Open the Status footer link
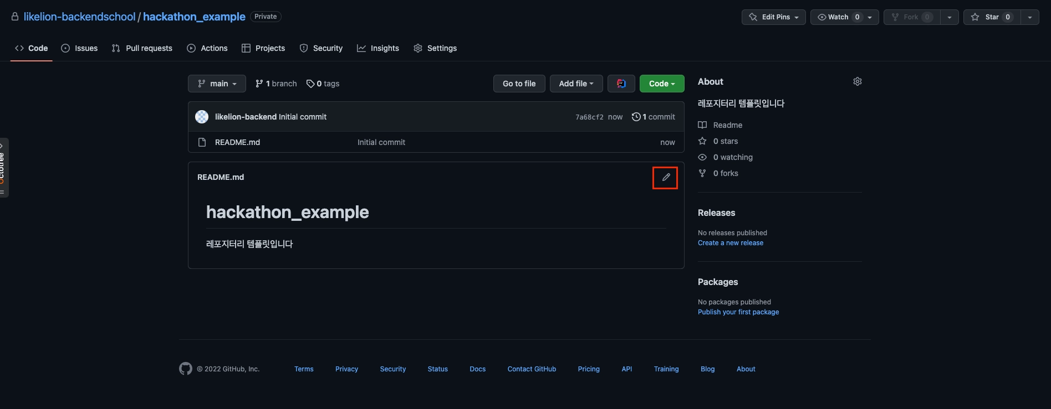The image size is (1051, 409). 438,369
